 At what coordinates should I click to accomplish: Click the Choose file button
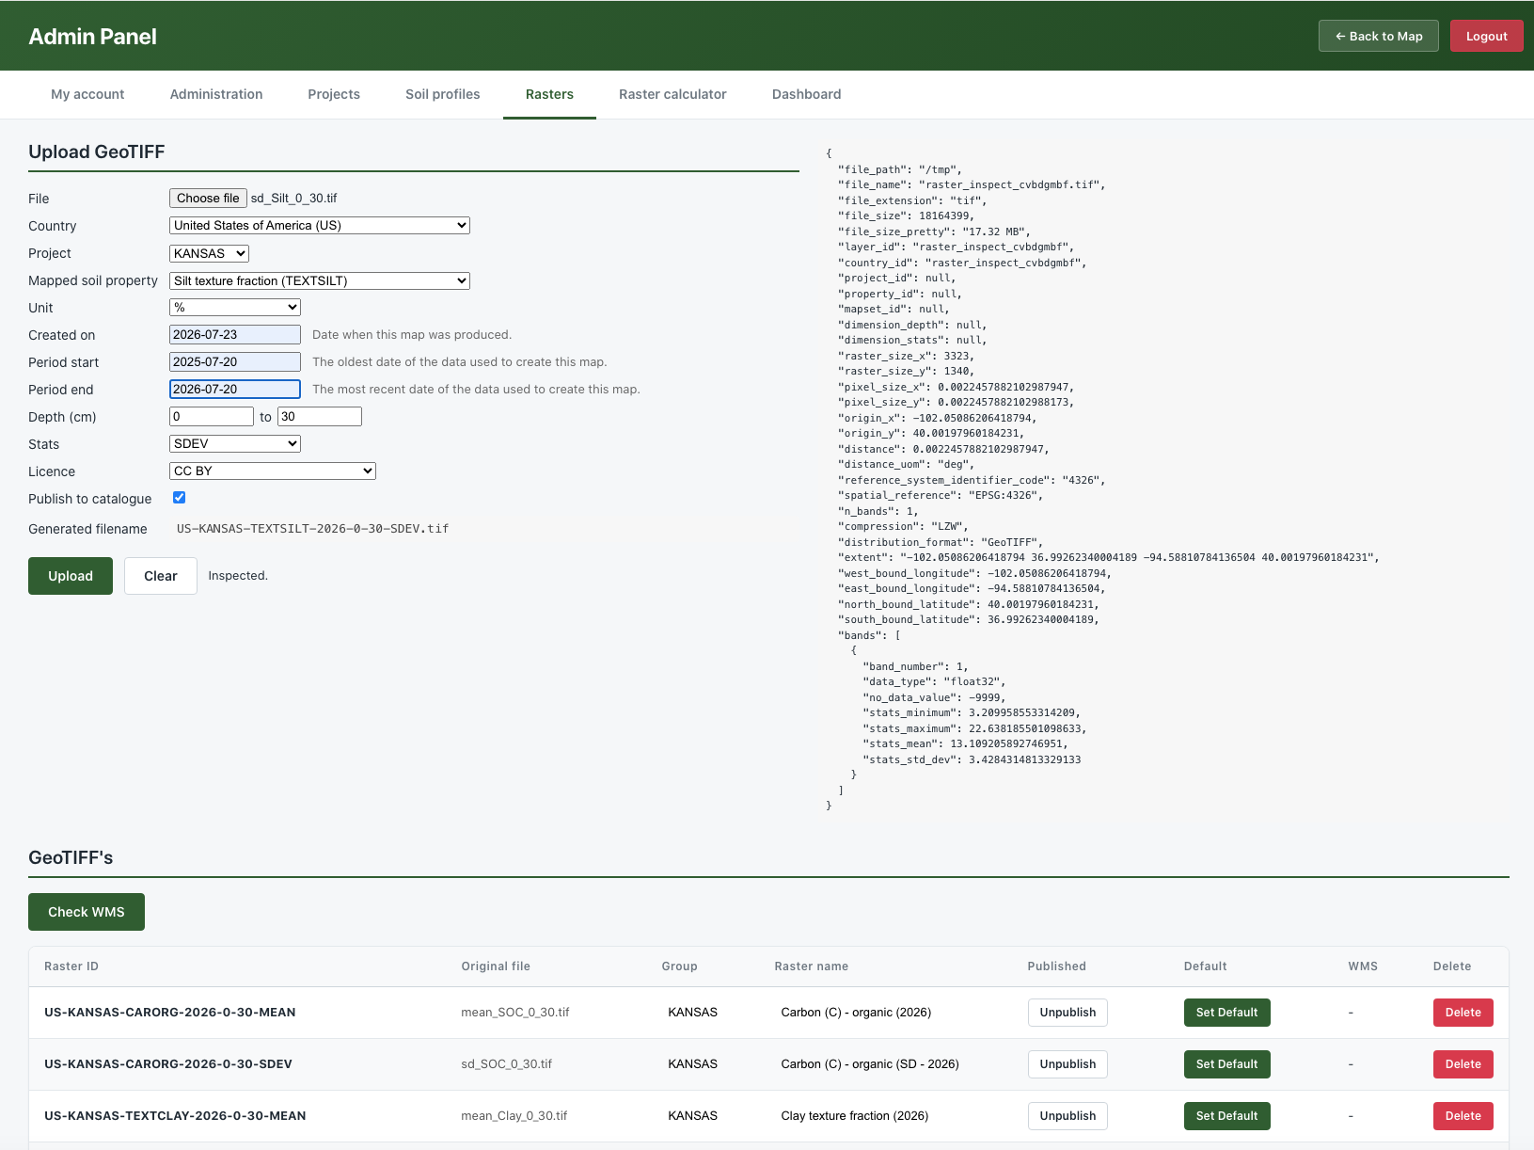[x=208, y=199]
